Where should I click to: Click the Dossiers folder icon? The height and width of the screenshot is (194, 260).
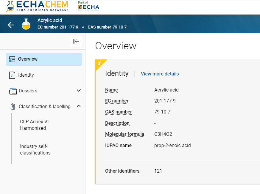point(13,91)
